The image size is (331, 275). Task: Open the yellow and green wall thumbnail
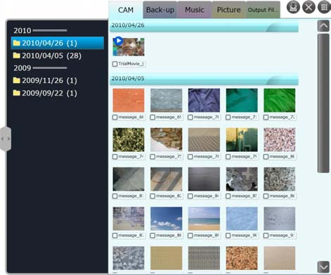pos(242,140)
